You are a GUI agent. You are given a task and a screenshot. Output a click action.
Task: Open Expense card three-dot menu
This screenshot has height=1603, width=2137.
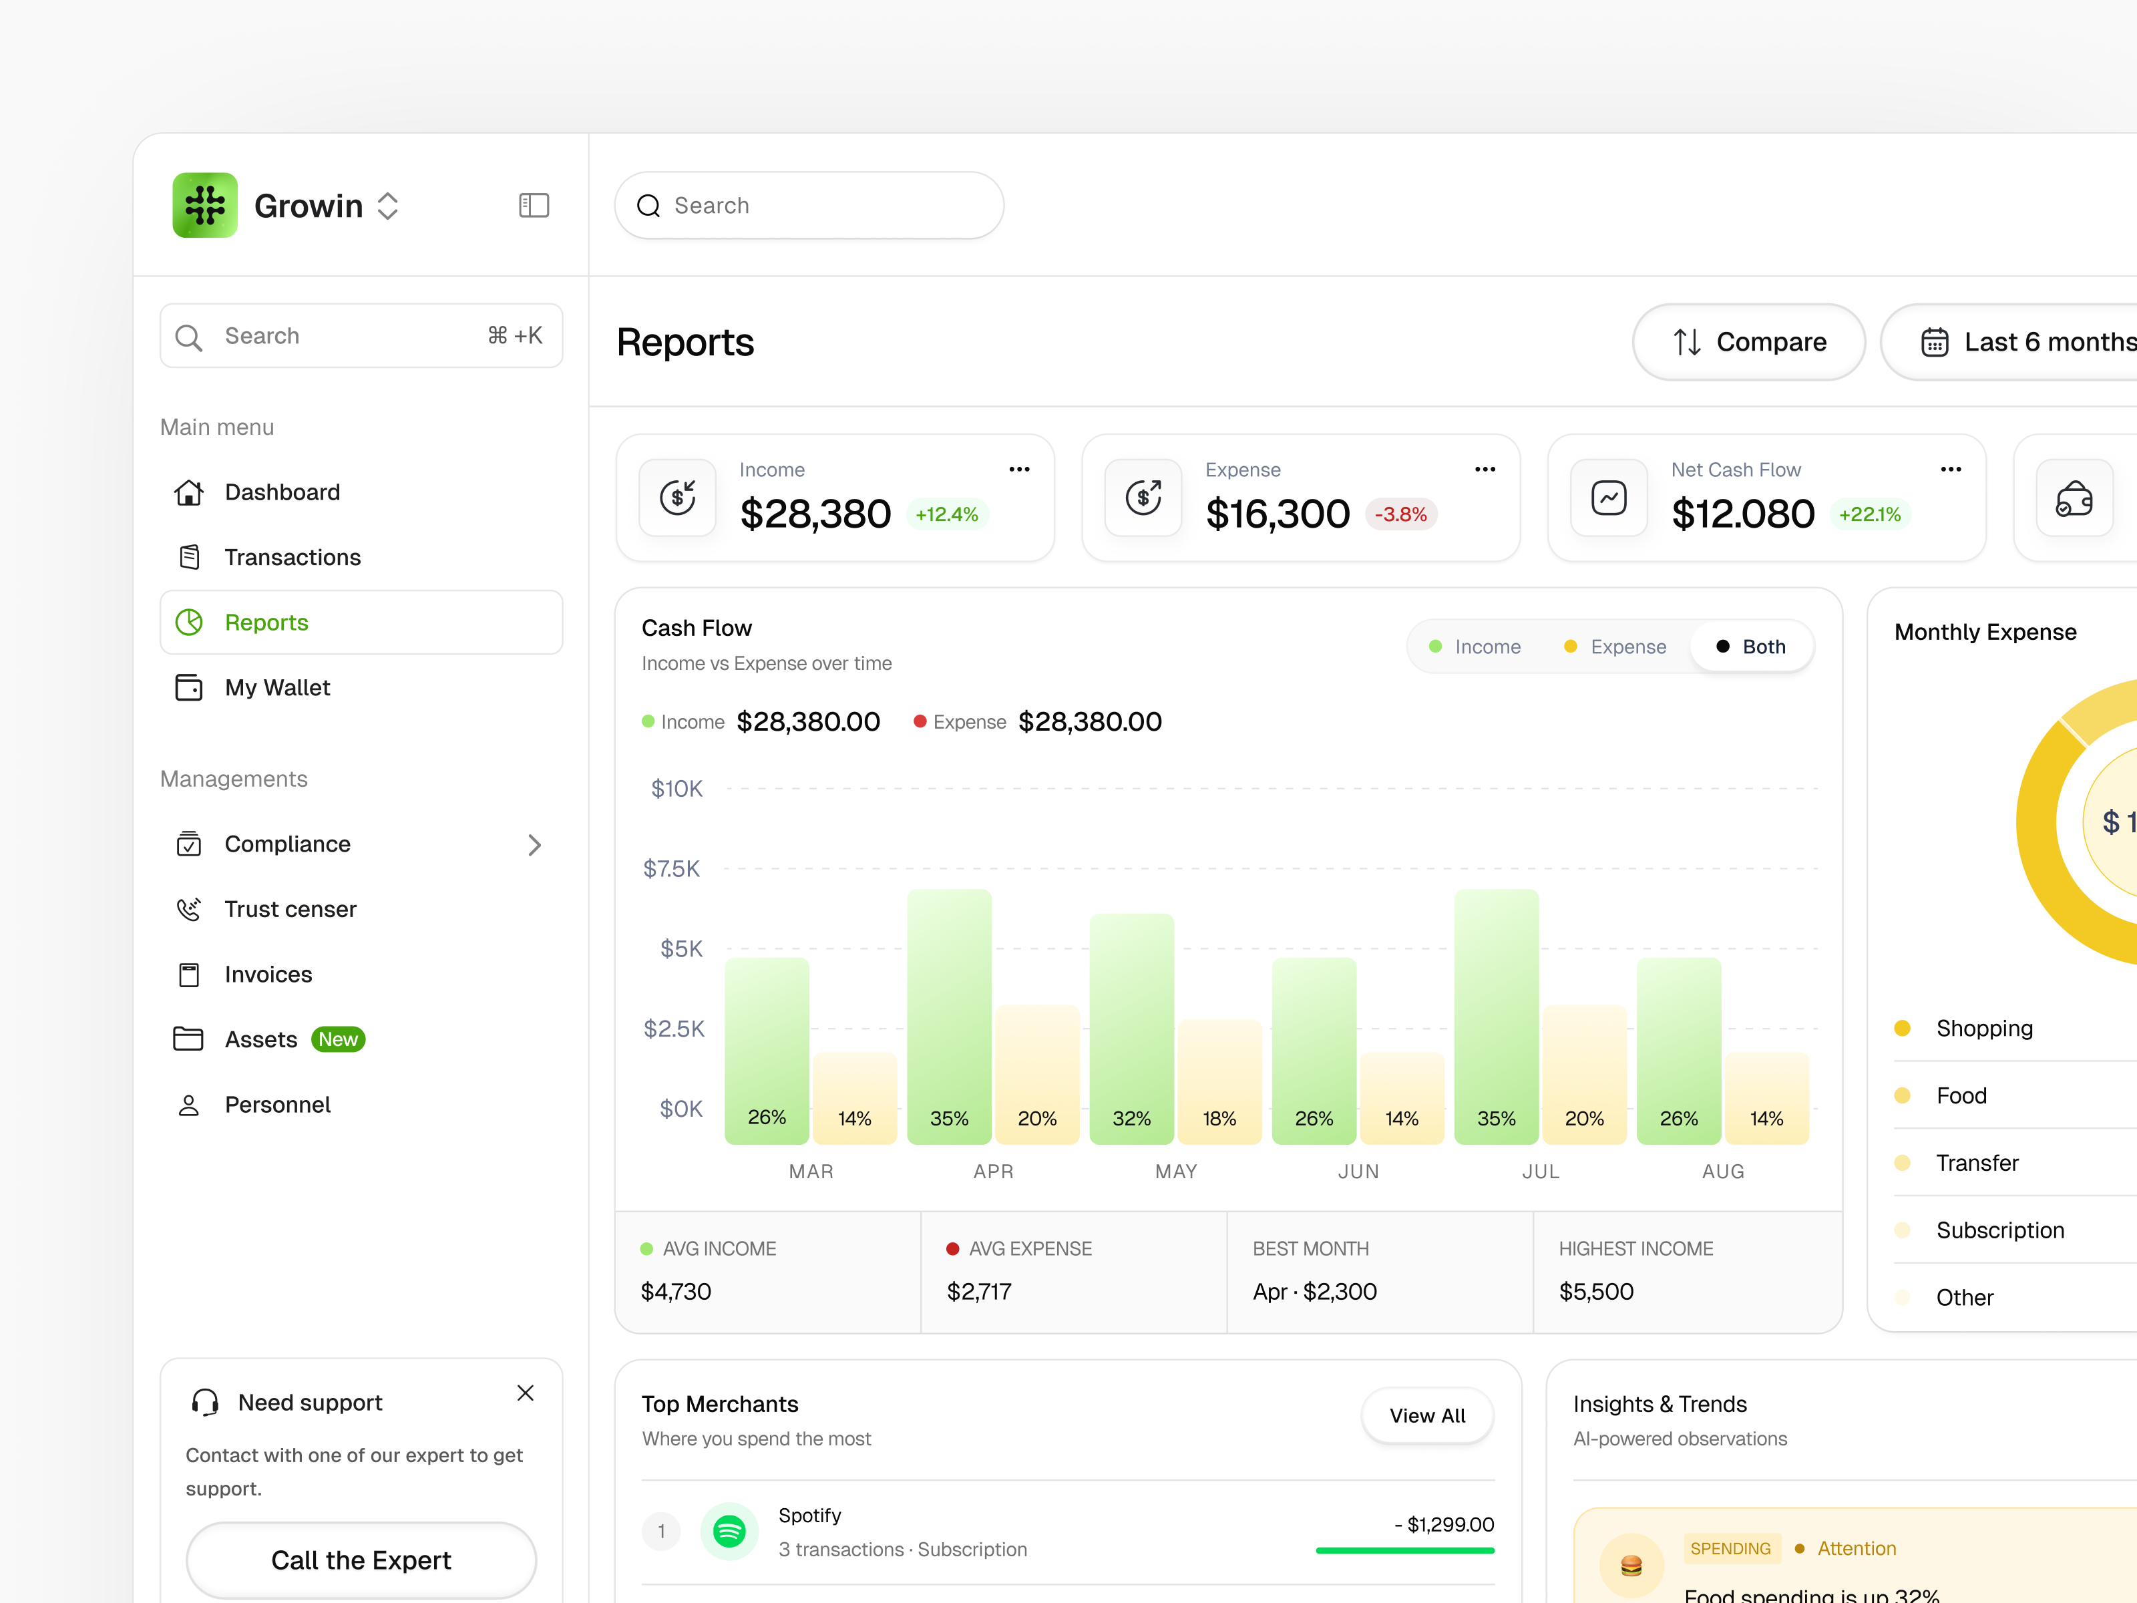[x=1485, y=470]
